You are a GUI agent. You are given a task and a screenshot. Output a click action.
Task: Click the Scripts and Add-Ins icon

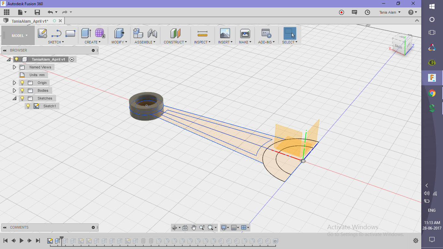pos(266,33)
